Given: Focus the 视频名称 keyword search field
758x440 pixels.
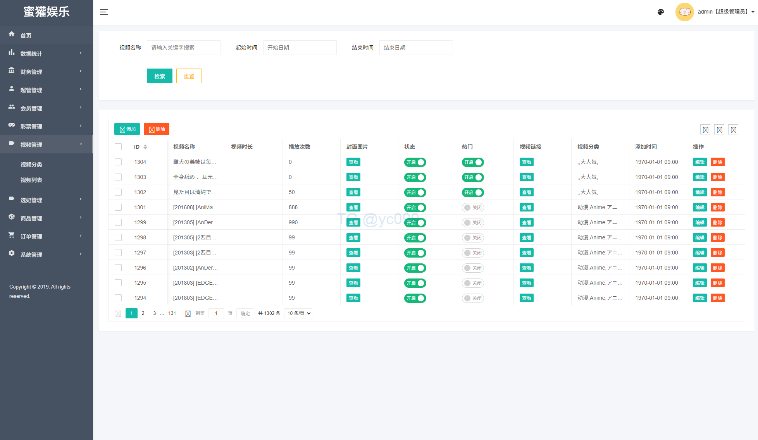Looking at the screenshot, I should click(x=183, y=48).
